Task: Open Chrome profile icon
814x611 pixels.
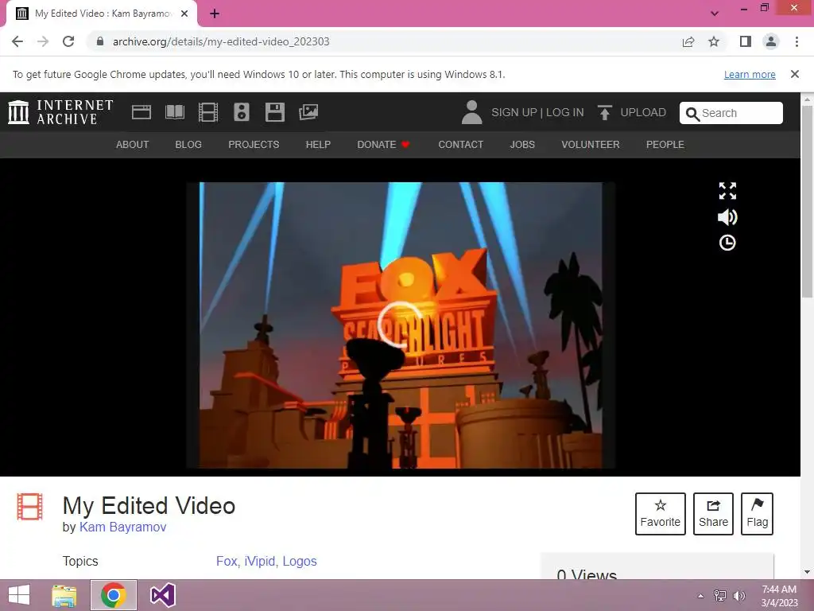Action: tap(771, 41)
